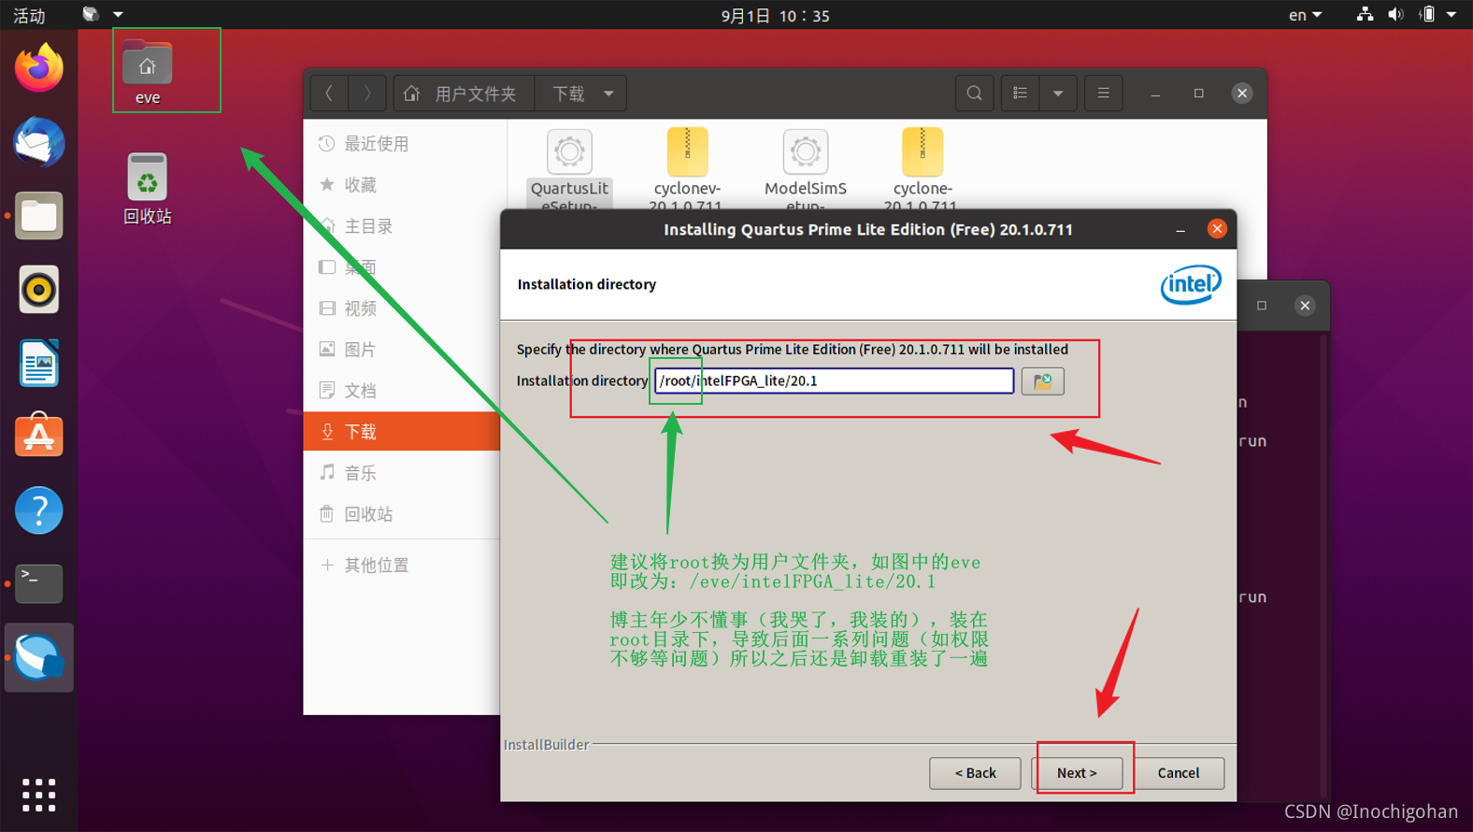Close the terminal window behind the installer
1473x832 pixels.
(x=1305, y=306)
